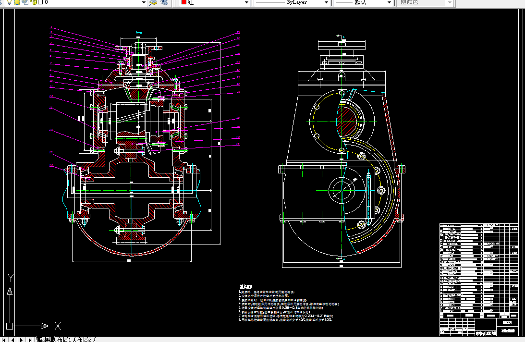
Task: Select the parts list table in drawing
Action: (479, 270)
